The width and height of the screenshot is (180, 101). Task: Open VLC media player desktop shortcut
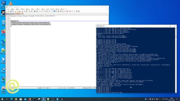(x=11, y=3)
